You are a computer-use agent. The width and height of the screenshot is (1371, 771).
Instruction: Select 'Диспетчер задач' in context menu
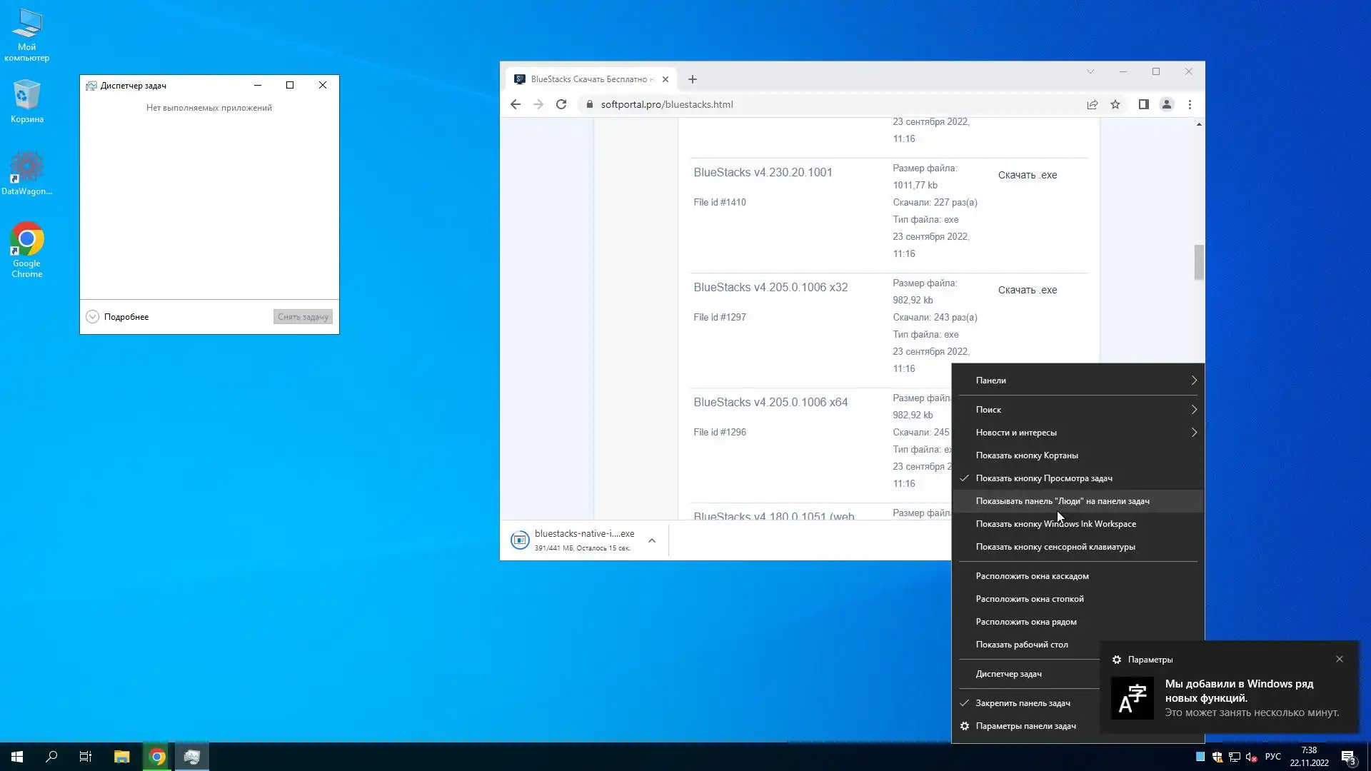pyautogui.click(x=1008, y=674)
